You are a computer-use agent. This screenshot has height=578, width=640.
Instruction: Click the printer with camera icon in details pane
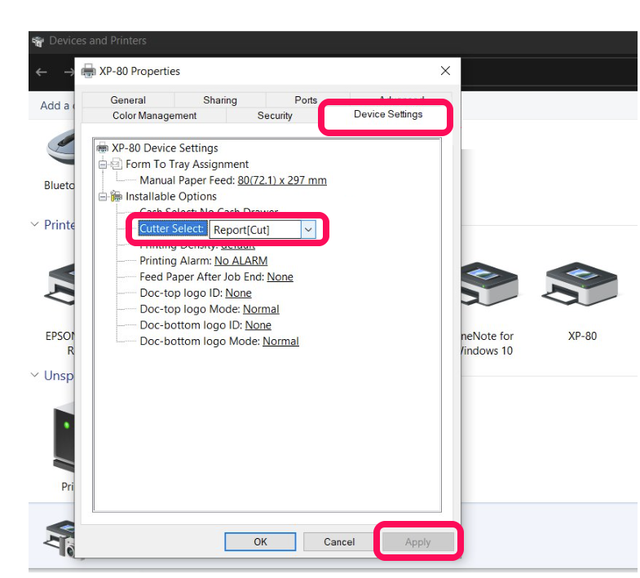click(x=60, y=539)
